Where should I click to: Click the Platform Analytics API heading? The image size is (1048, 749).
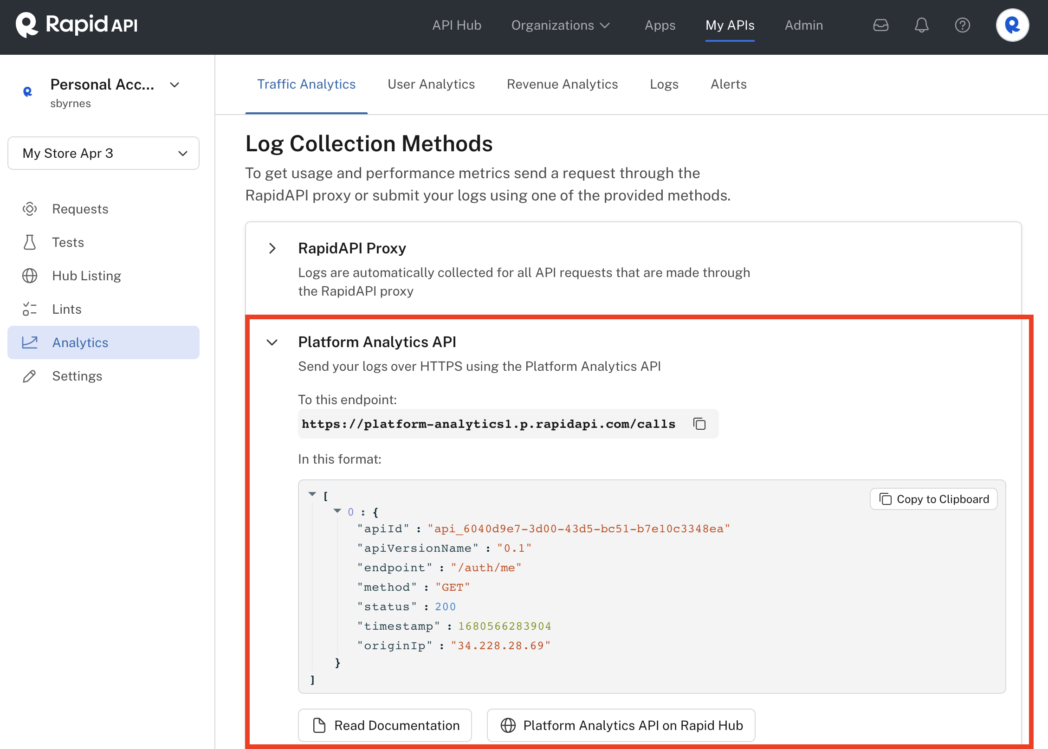pyautogui.click(x=377, y=342)
